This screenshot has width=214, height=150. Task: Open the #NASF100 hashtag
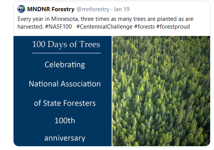click(x=58, y=27)
